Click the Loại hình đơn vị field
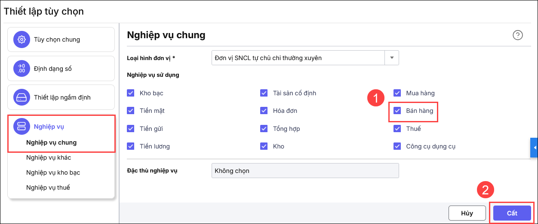The width and height of the screenshot is (538, 224). pos(298,58)
